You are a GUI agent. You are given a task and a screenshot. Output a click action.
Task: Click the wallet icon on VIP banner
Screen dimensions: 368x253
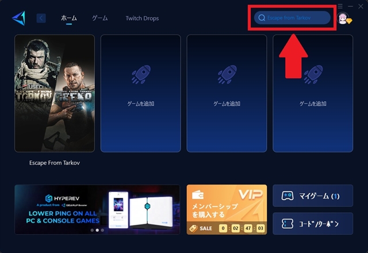point(198,195)
